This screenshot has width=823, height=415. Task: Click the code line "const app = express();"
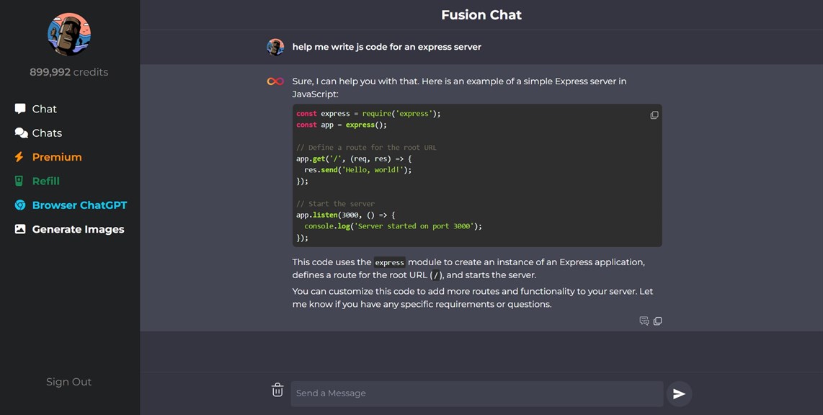coord(342,125)
